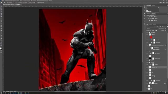168x94 pixels.
Task: Select the red circle thumbnail layer
Action: [x=151, y=37]
